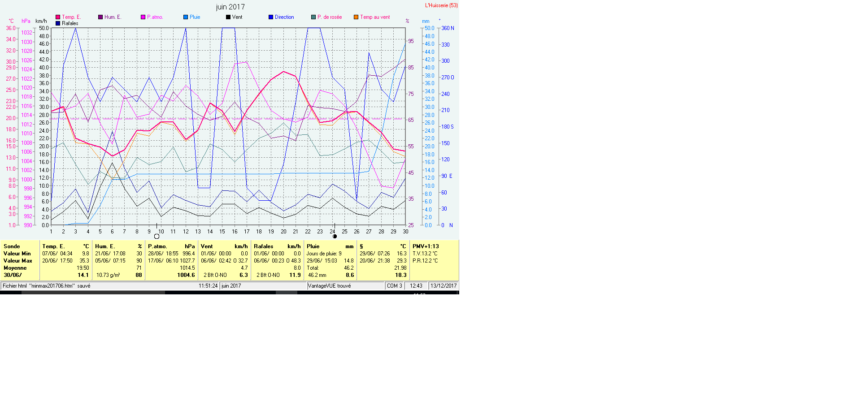Click the PMV+1:13 header

[426, 246]
